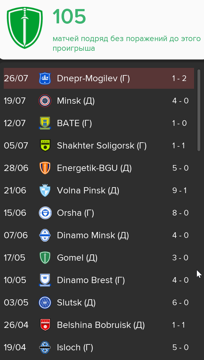This screenshot has width=204, height=360.
Task: Click the Energetik-BGU orange shield badge
Action: tap(45, 168)
